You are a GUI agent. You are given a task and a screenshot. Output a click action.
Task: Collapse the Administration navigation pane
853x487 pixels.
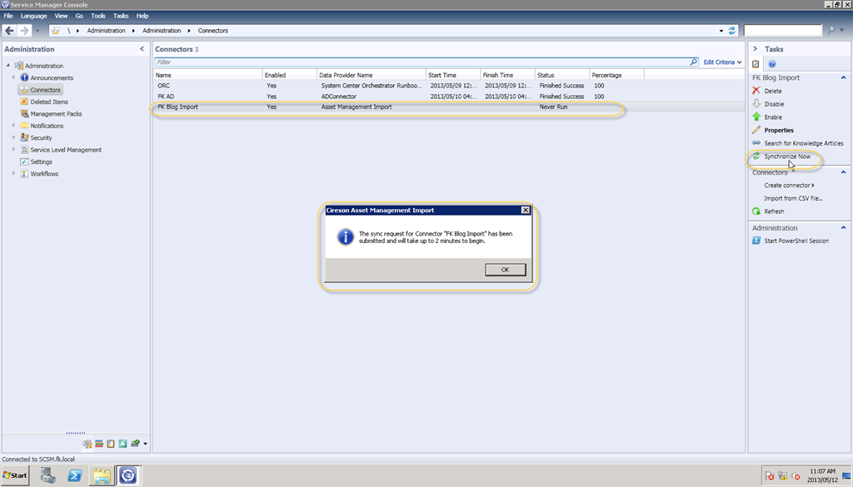142,49
